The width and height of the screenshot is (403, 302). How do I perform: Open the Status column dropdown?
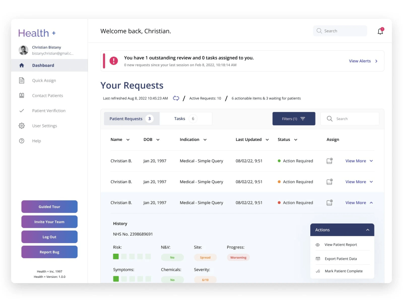pos(295,140)
